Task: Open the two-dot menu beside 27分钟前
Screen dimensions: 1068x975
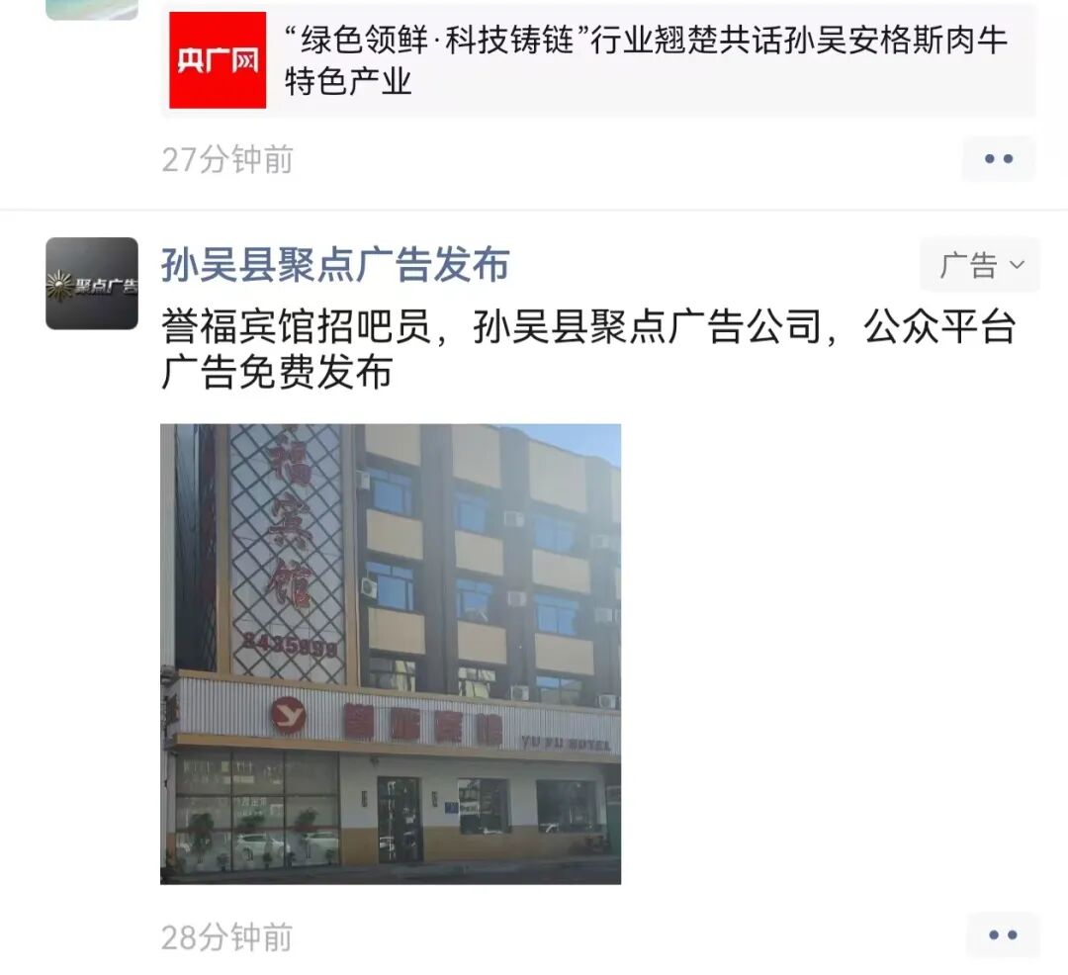Action: [x=999, y=158]
